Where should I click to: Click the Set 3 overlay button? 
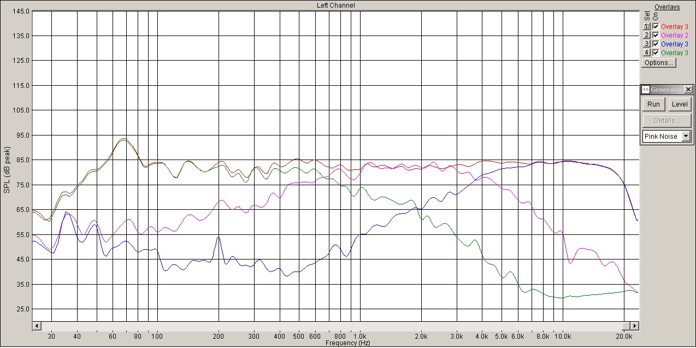point(647,44)
